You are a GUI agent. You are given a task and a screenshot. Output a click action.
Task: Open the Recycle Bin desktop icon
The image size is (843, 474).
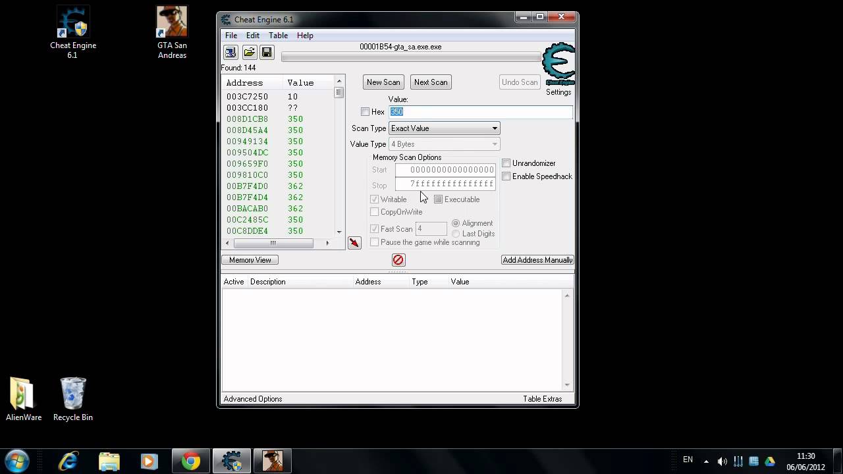click(x=72, y=399)
